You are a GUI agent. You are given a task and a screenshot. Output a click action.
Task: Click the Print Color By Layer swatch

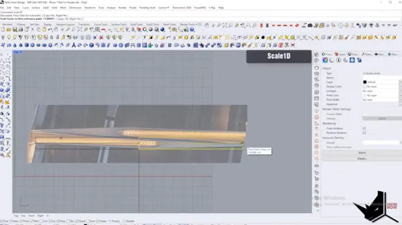coord(365,95)
